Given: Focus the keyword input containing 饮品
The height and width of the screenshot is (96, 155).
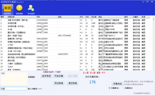Looking at the screenshot, I should point(14,89).
